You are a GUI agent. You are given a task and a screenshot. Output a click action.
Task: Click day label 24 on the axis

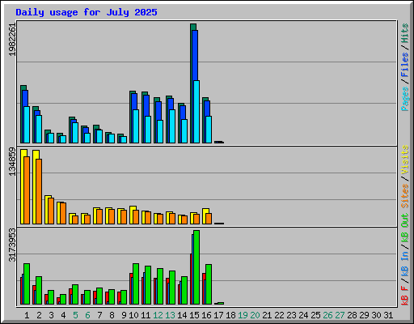[303, 315]
